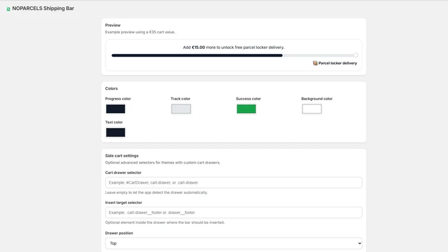Click 'Leave empty to let the app detect' hint
448x252 pixels.
156,193
